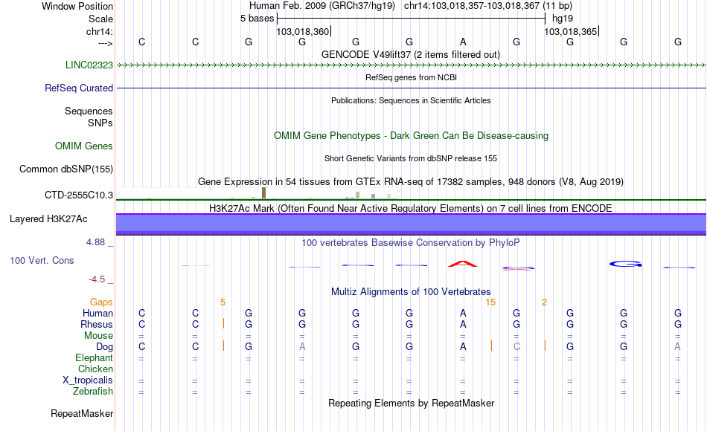Select the Rhesus species label
Image resolution: width=707 pixels, height=431 pixels.
point(97,324)
